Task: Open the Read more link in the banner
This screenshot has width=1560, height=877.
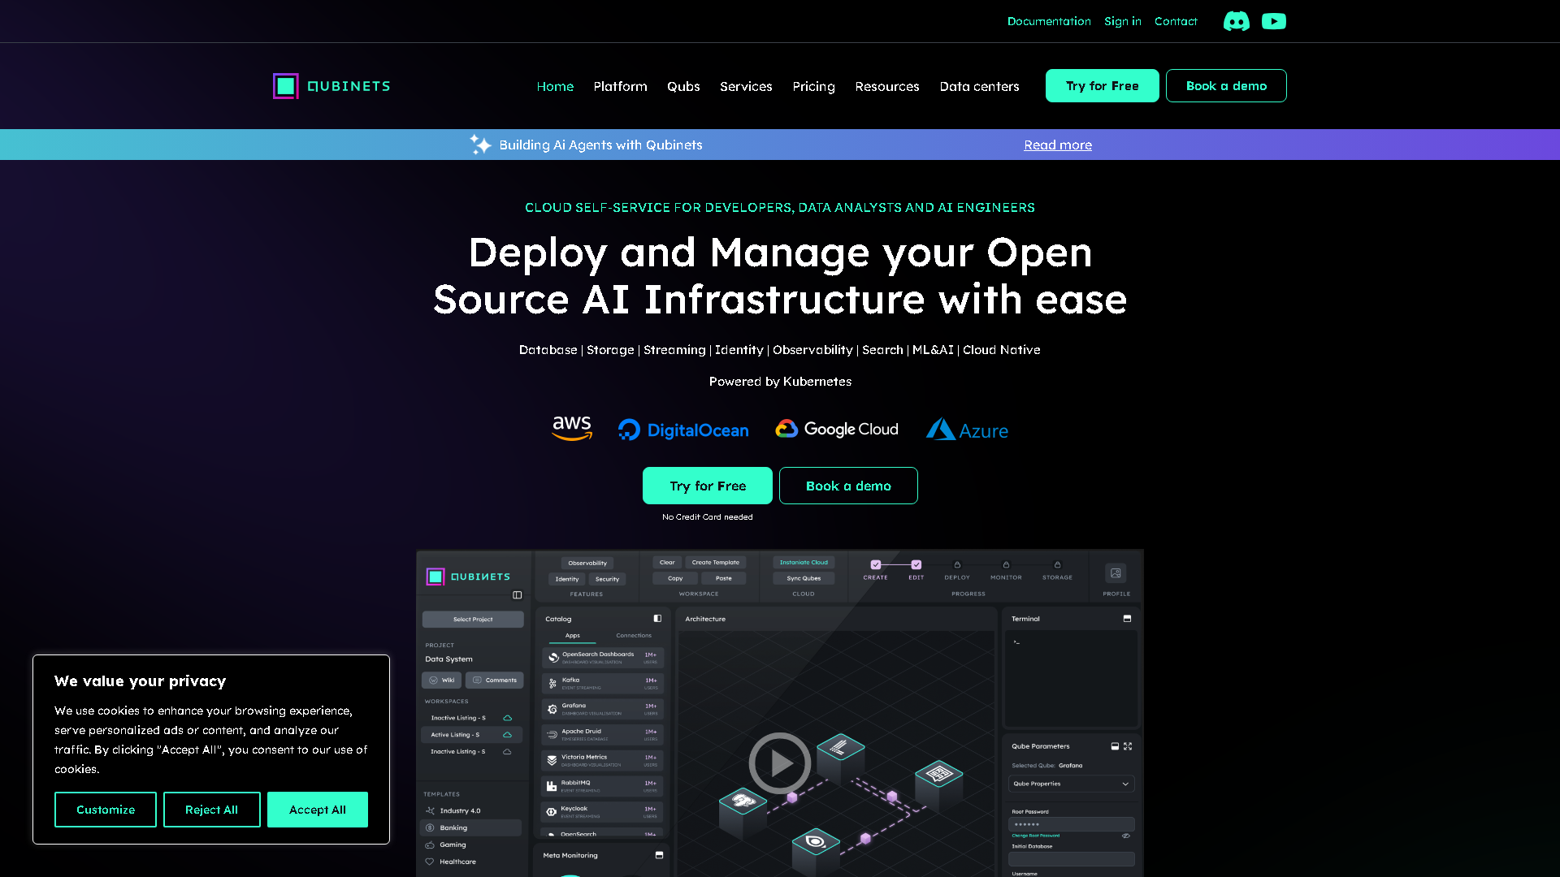Action: pyautogui.click(x=1057, y=145)
